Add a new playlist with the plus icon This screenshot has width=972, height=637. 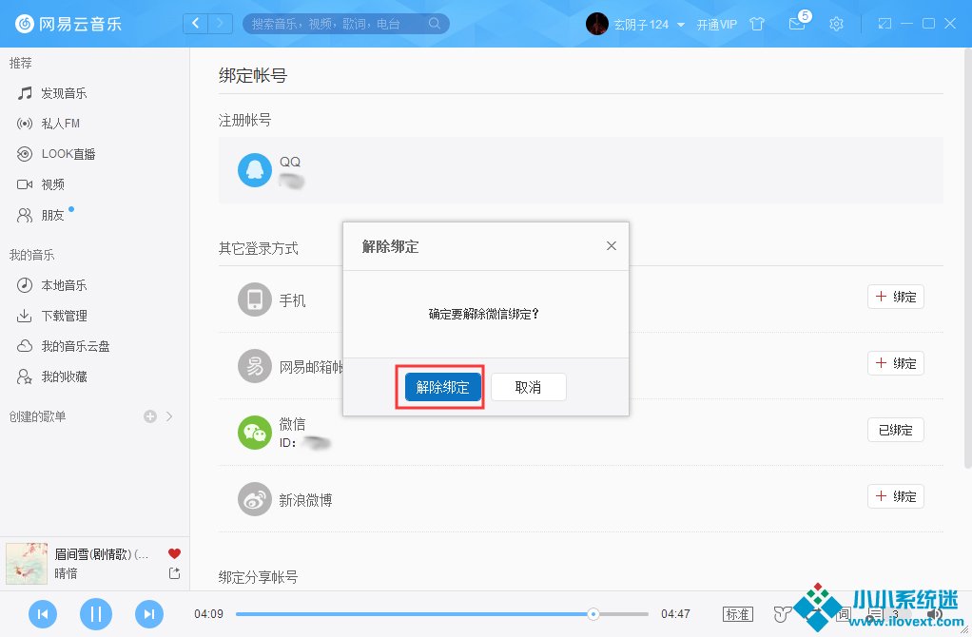(149, 416)
